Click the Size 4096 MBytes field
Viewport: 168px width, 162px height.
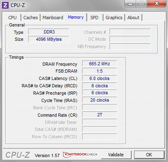[49, 39]
